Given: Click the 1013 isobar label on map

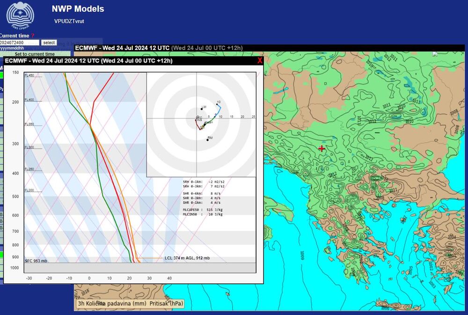Looking at the screenshot, I should click(x=359, y=120).
